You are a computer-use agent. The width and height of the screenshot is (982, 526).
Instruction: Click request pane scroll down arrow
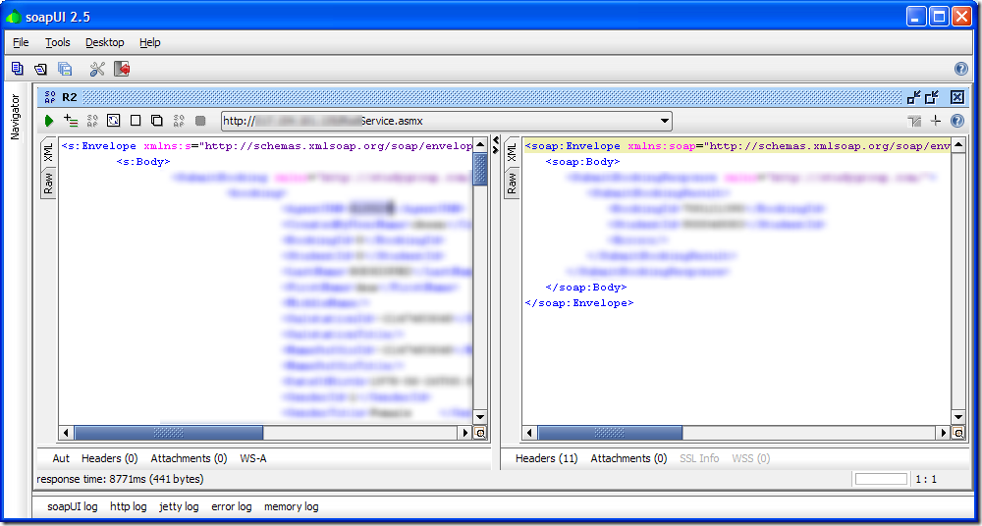point(480,417)
